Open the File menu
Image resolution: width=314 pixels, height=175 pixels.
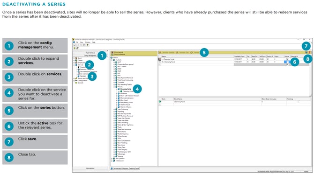tap(77, 42)
